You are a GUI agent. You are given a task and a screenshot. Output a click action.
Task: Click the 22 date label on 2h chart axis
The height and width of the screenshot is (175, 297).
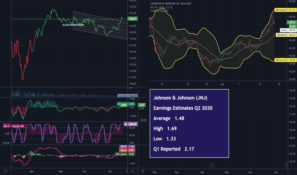point(188,84)
